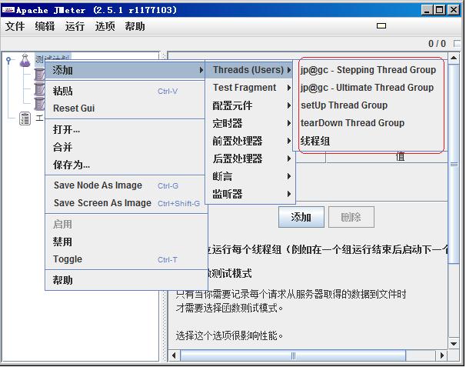Expand the Test Fragment submenu
Screen dimensions: 466x367
tap(250, 88)
